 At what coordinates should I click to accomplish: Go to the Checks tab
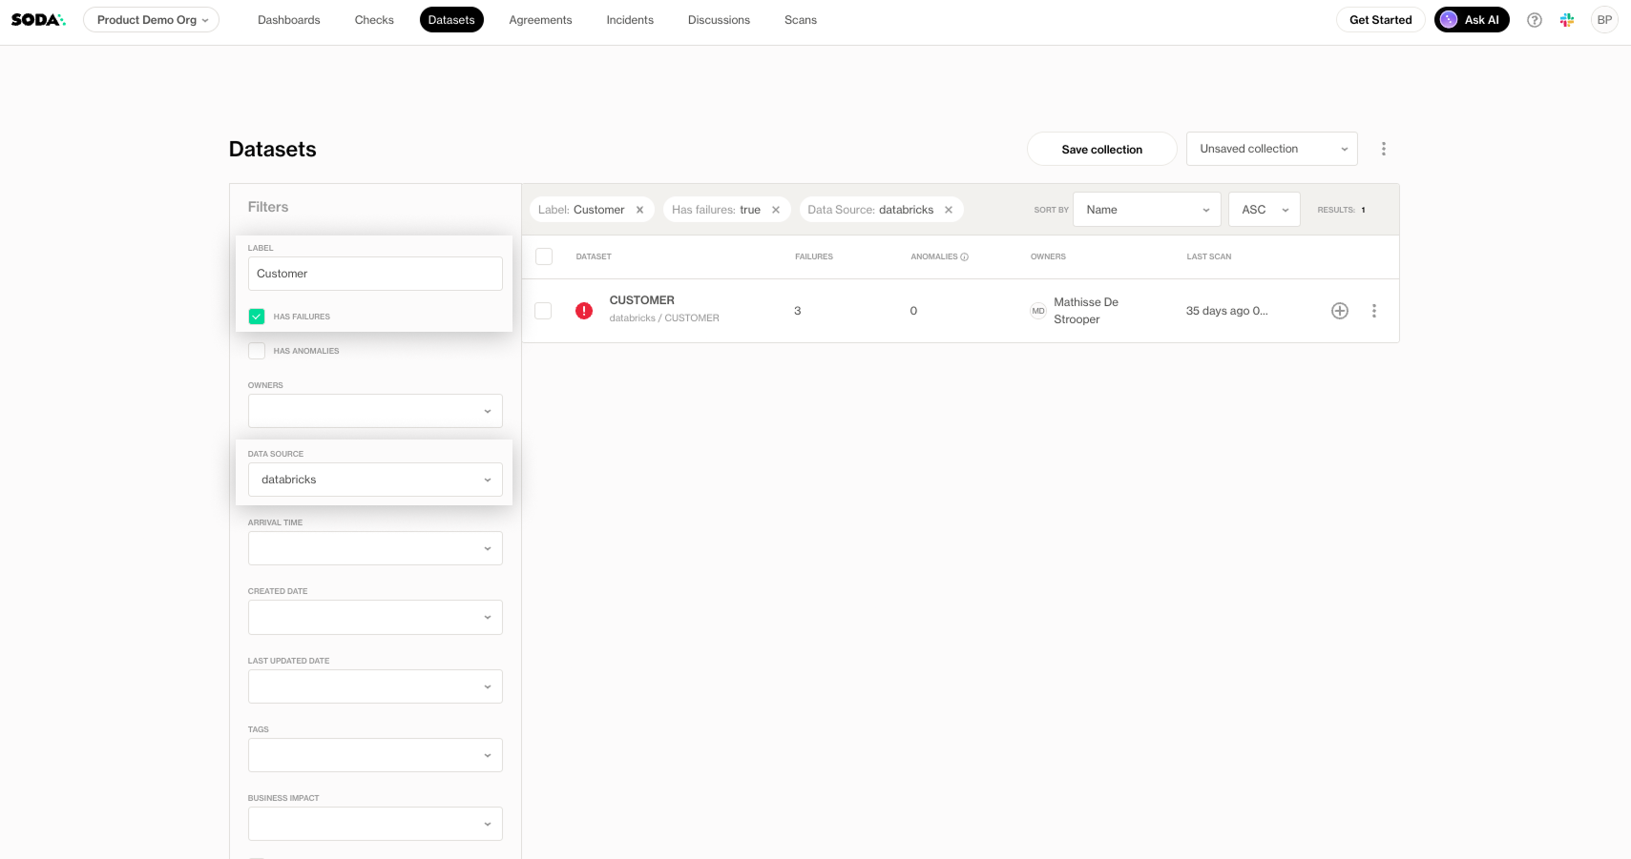pos(374,20)
